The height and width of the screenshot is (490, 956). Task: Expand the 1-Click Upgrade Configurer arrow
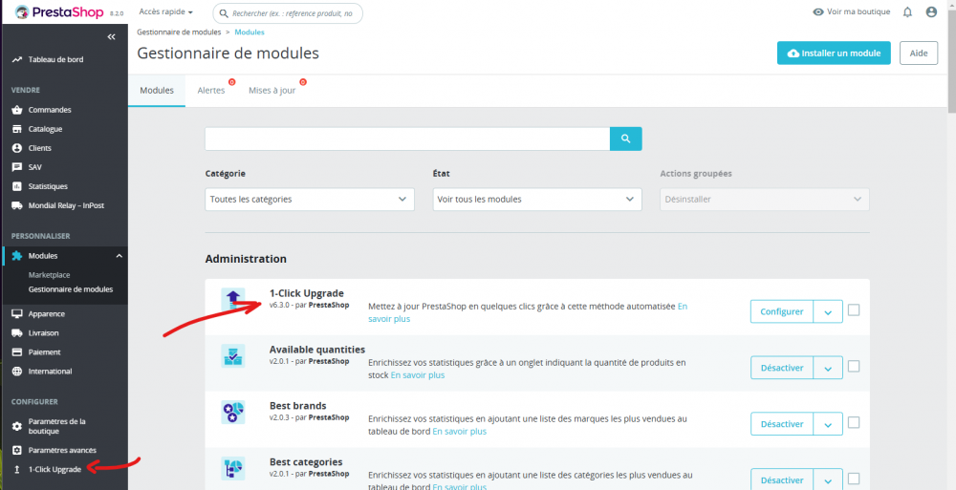point(828,311)
